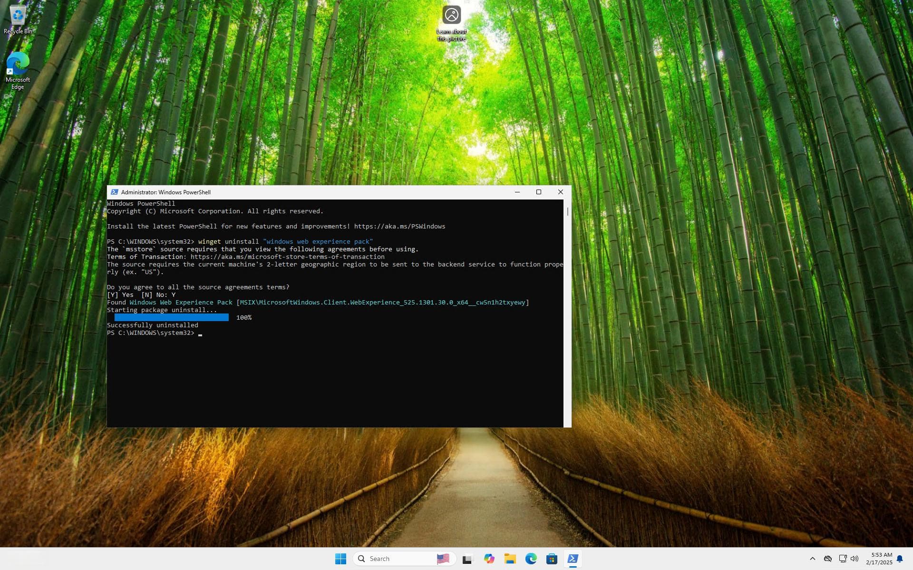Viewport: 913px width, 570px height.
Task: Open the Windows Start button
Action: (340, 559)
